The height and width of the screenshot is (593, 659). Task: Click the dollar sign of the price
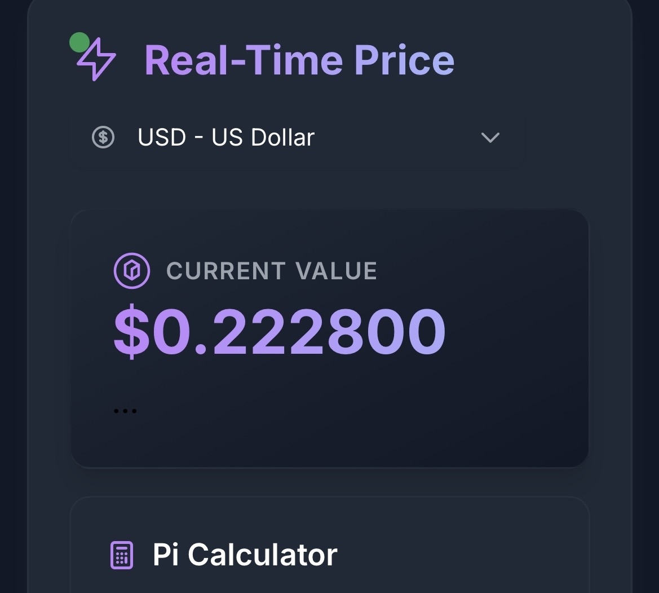coord(133,332)
